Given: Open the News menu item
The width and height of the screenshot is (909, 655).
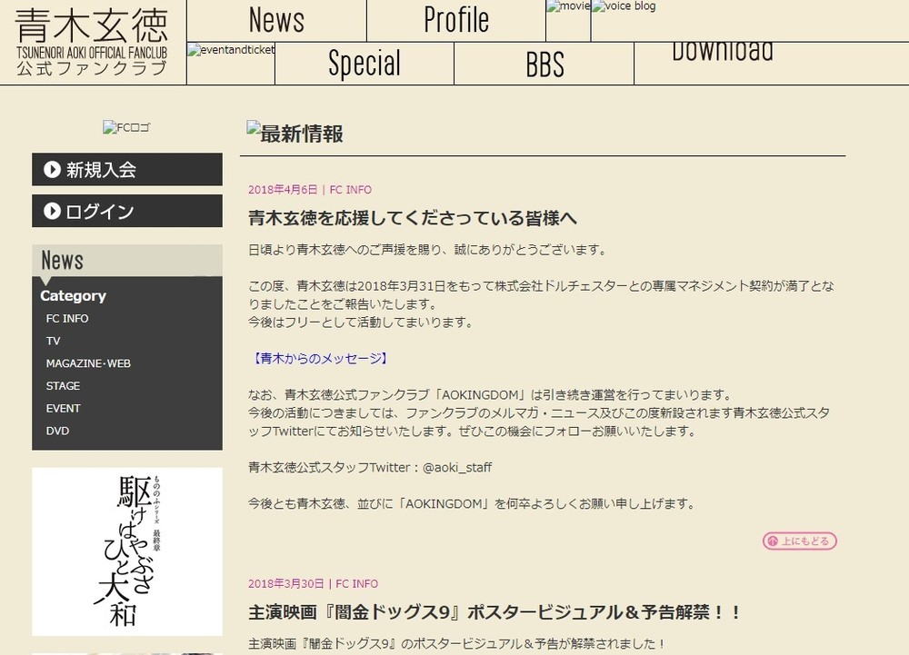Looking at the screenshot, I should click(x=276, y=19).
